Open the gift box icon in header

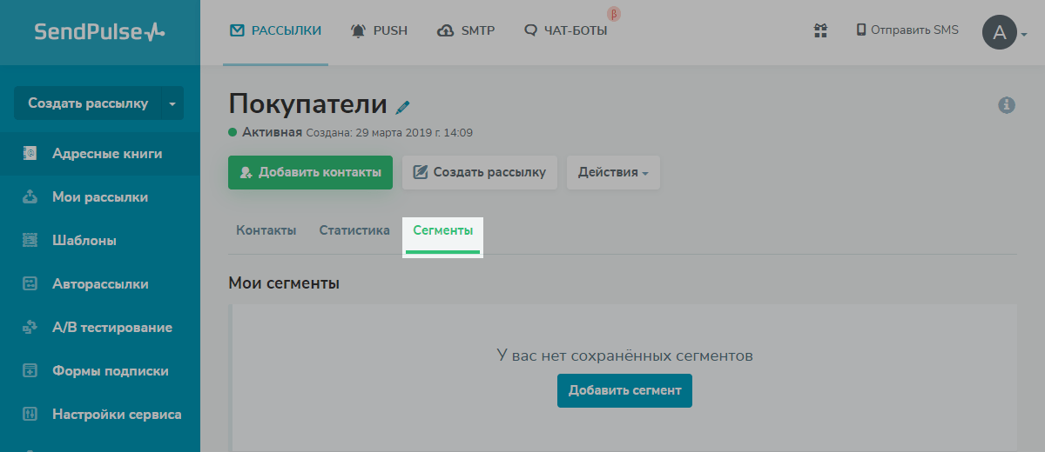click(x=819, y=30)
